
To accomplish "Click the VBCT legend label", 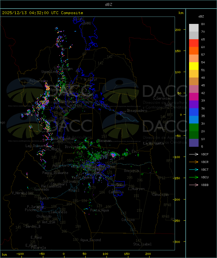I will click(x=205, y=169).
